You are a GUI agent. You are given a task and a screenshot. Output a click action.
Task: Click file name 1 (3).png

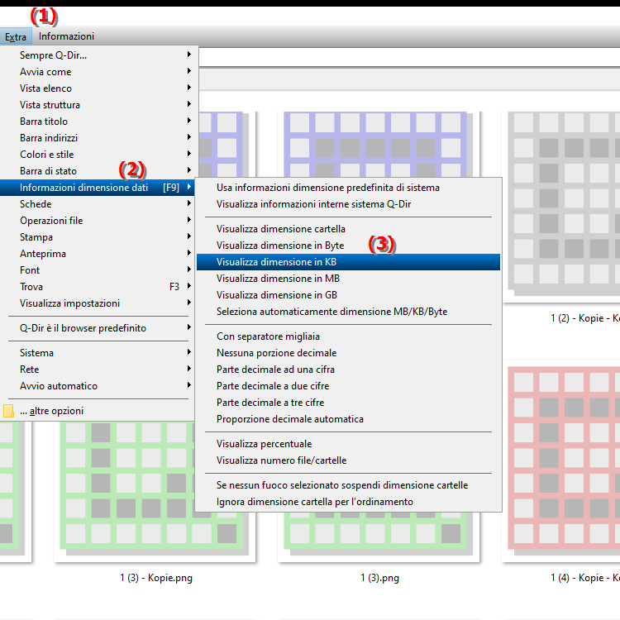[379, 578]
